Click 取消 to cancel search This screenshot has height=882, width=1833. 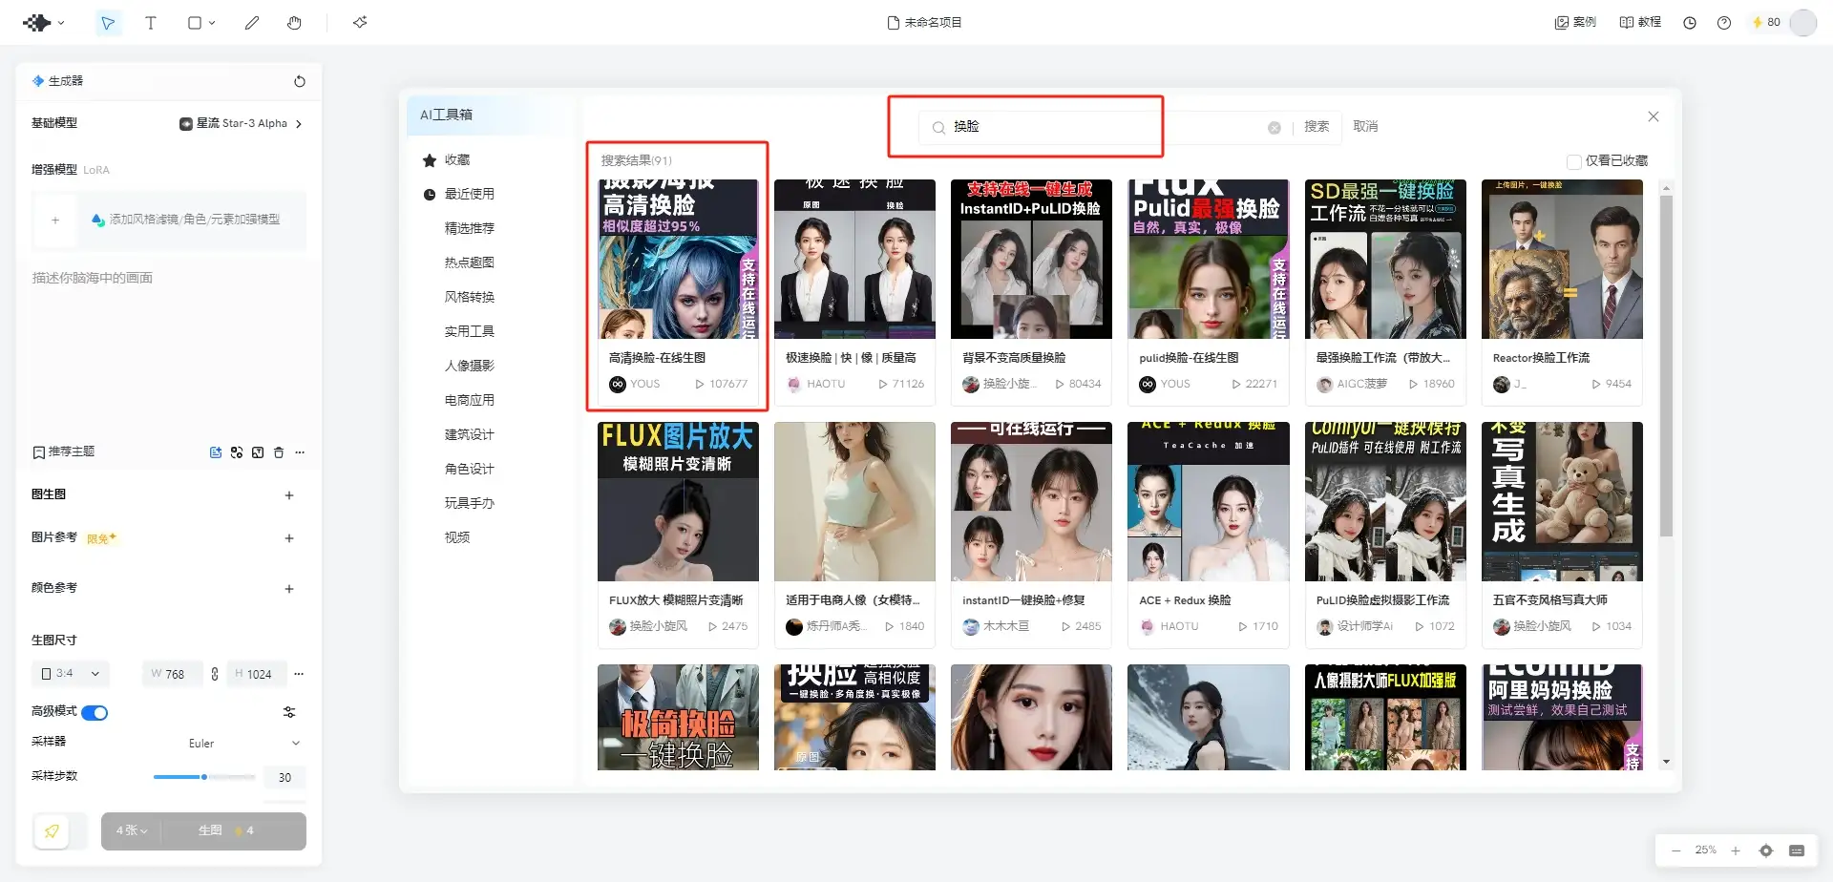click(x=1365, y=127)
